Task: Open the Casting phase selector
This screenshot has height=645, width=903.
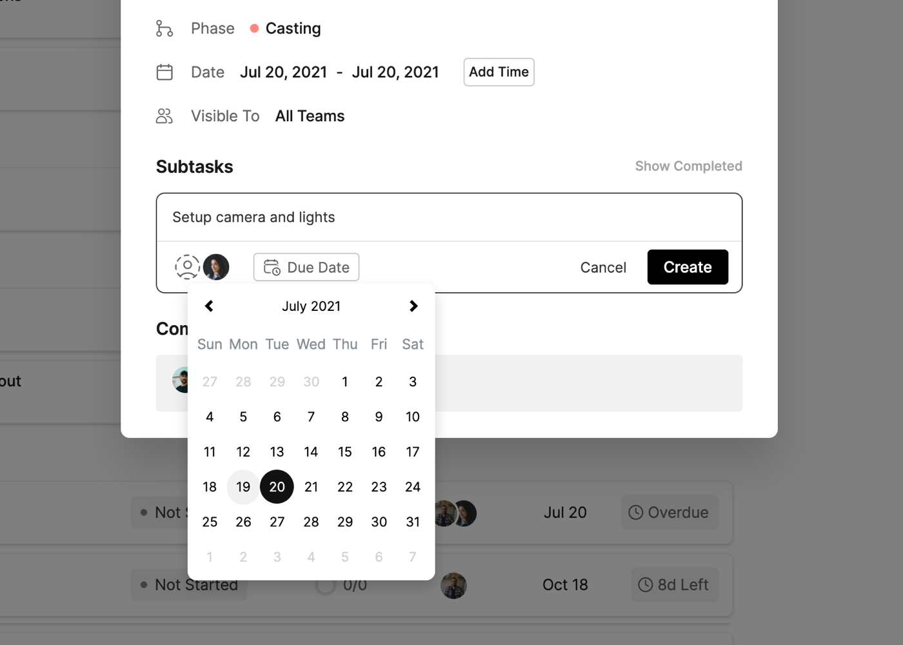Action: point(286,28)
